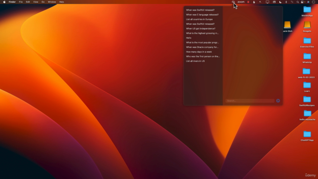
Task: Click the Search input field in popup
Action: tap(250, 100)
